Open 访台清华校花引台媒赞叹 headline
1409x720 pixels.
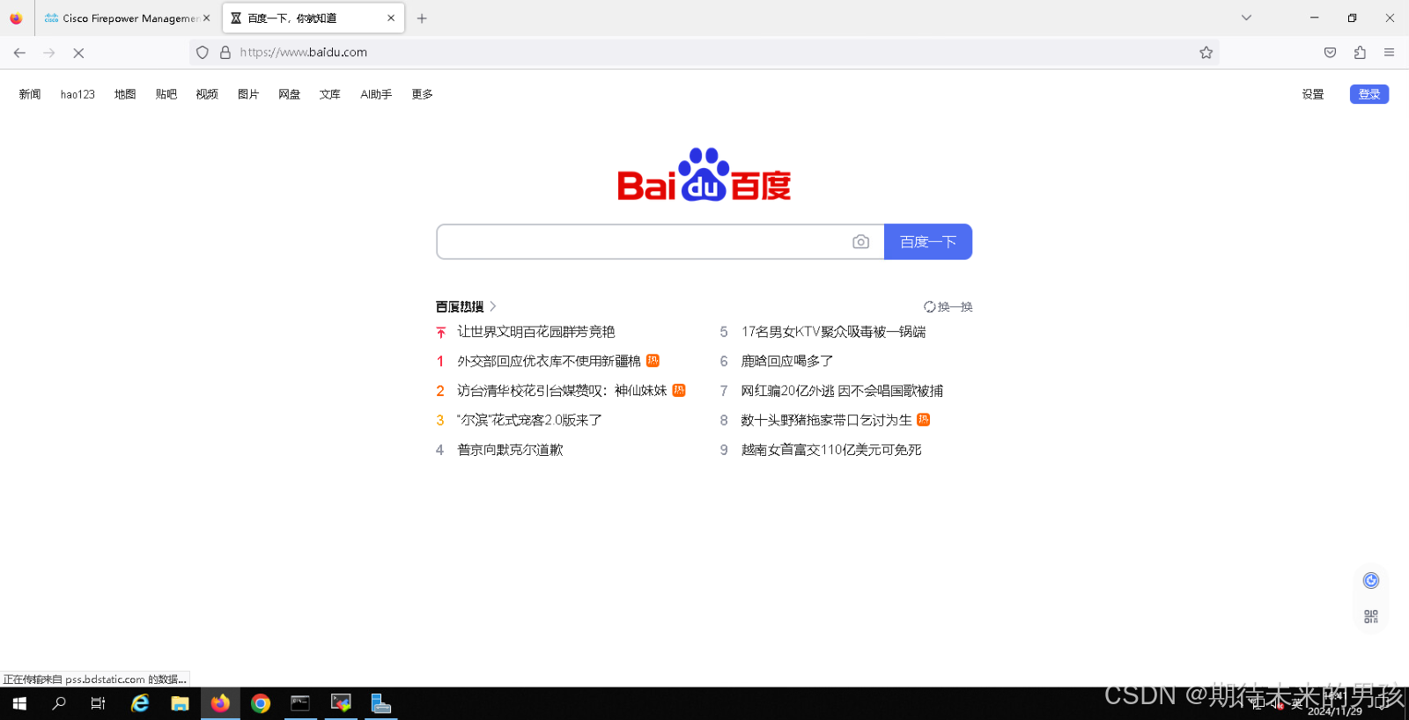[x=563, y=391]
